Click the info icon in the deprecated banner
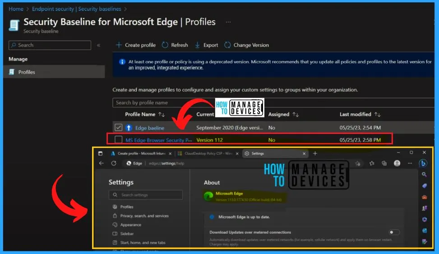 click(x=122, y=62)
